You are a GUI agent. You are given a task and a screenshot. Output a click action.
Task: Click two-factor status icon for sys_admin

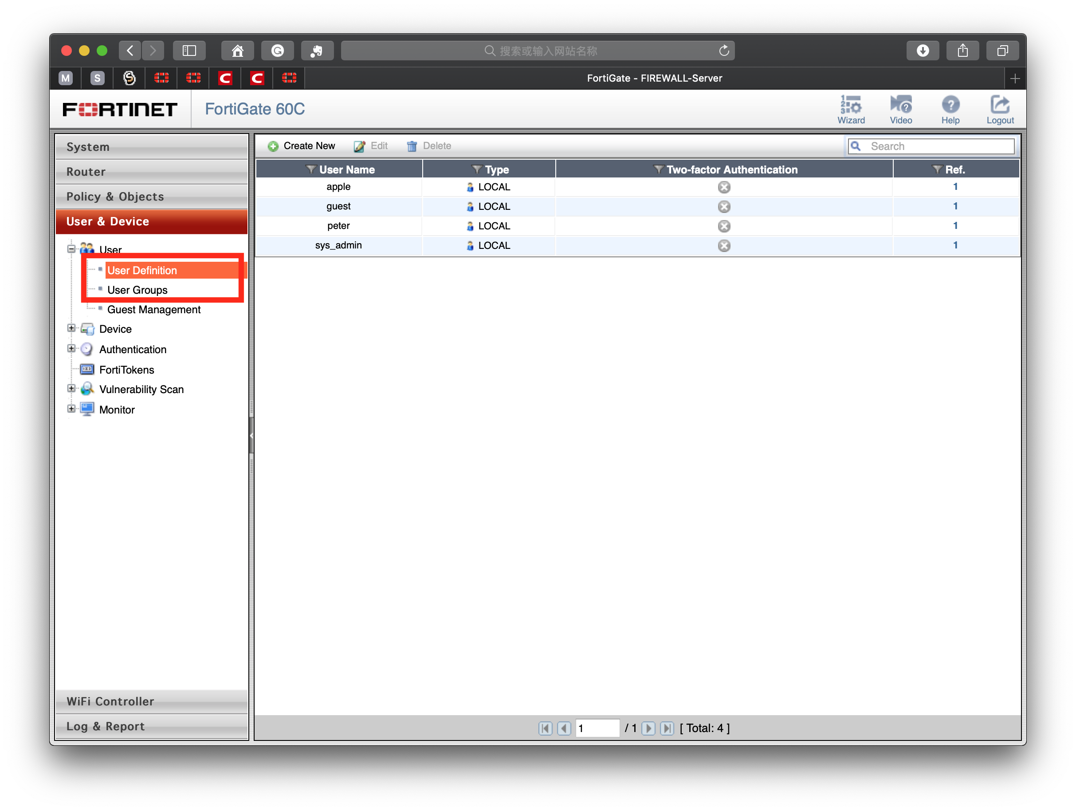tap(724, 245)
